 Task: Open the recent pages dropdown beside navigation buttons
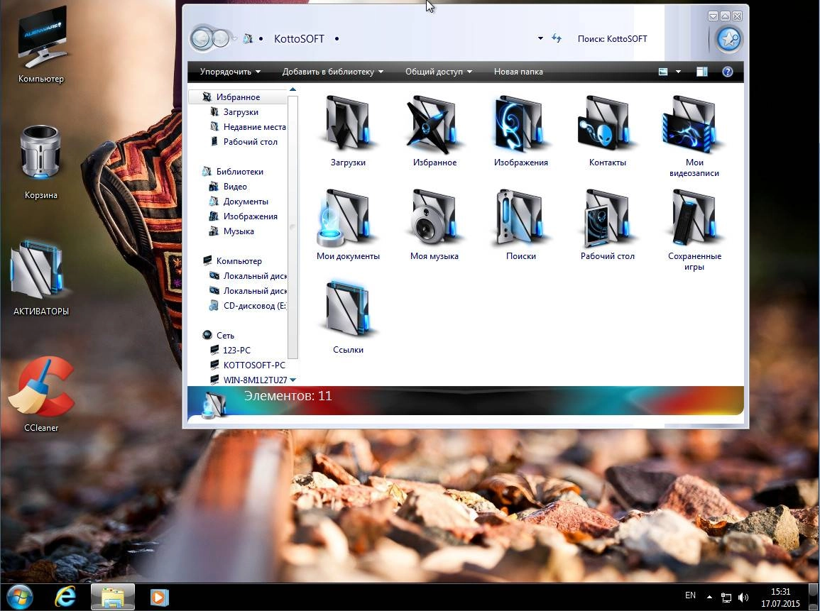coord(234,38)
